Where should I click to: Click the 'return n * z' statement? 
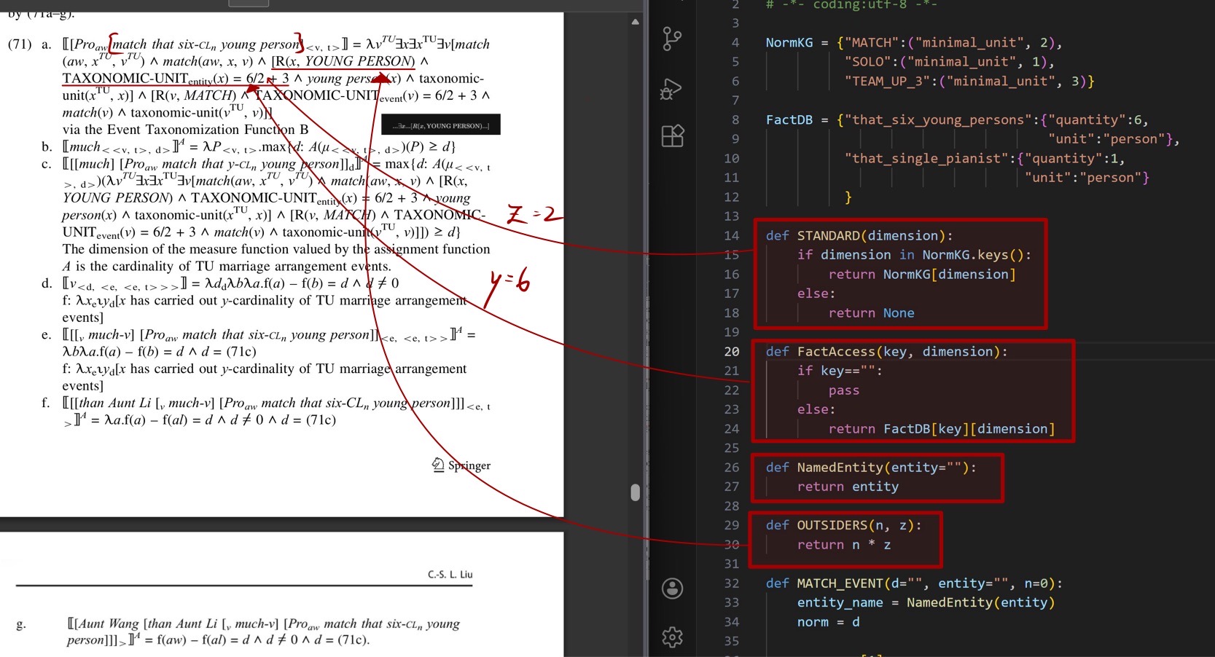pos(844,545)
